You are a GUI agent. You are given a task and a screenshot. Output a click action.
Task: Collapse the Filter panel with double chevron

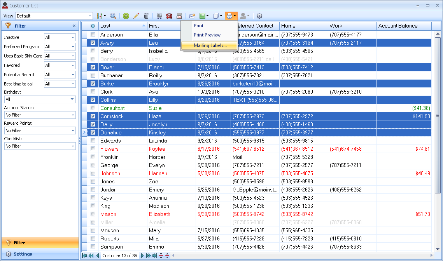click(x=74, y=26)
